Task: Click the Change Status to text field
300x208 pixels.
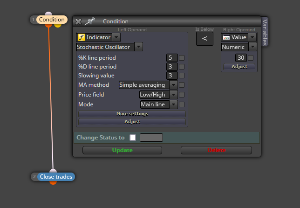Action: (x=151, y=138)
